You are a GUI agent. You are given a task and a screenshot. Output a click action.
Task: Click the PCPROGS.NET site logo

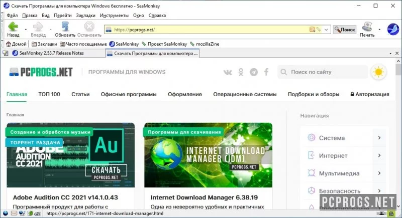(41, 72)
